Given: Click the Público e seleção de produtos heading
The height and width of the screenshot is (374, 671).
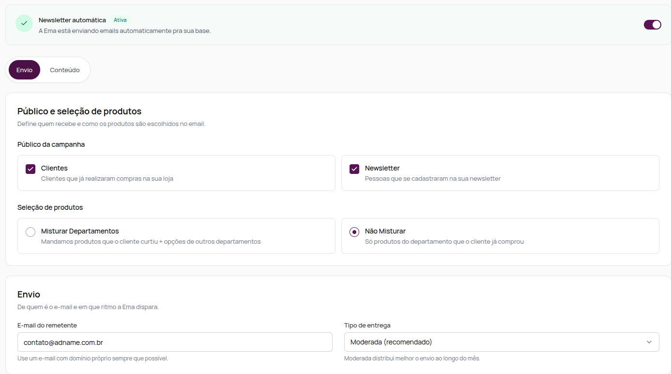Looking at the screenshot, I should point(79,111).
